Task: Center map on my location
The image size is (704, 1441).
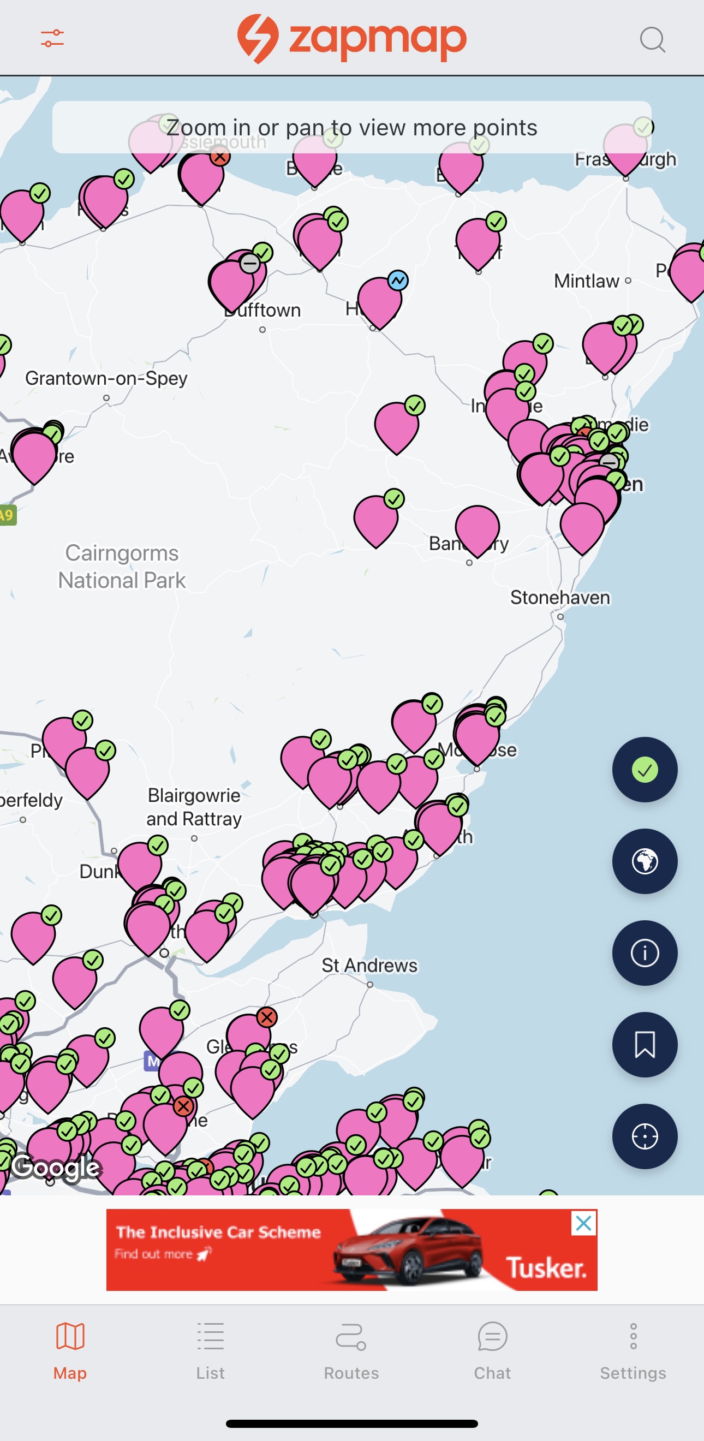Action: pos(645,1136)
